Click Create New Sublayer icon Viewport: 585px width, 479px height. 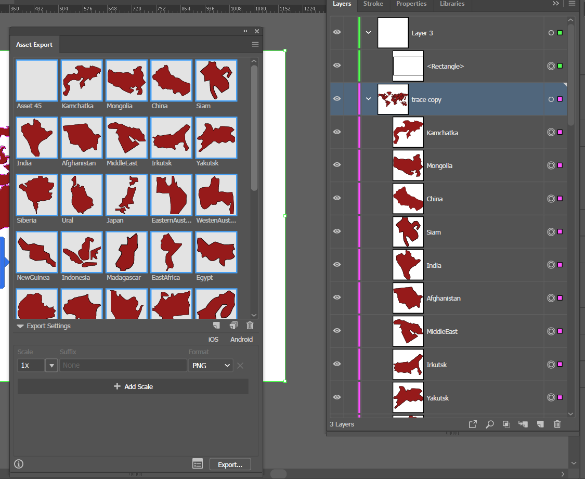523,424
